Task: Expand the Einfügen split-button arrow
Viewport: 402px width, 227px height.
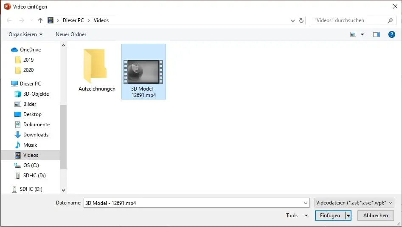Action: tap(349, 216)
